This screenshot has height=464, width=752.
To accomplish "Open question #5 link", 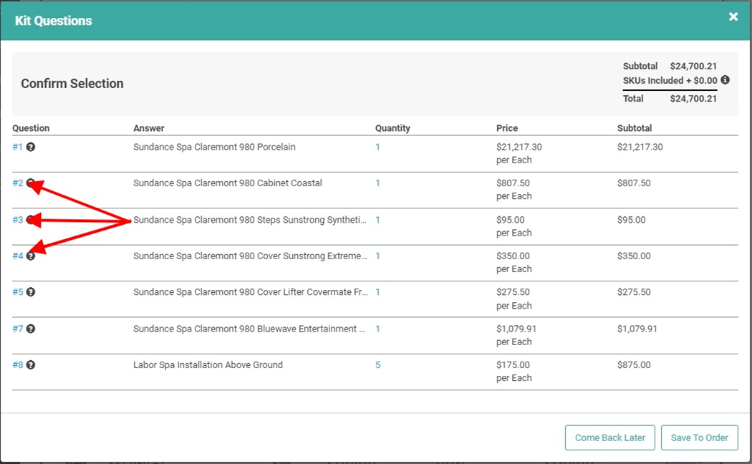I will tap(18, 292).
